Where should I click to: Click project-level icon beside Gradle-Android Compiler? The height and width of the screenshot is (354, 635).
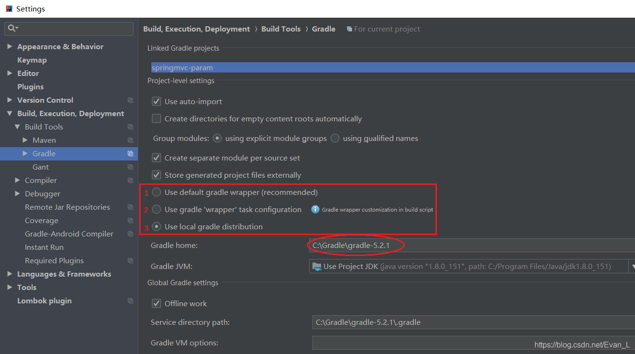(x=130, y=234)
